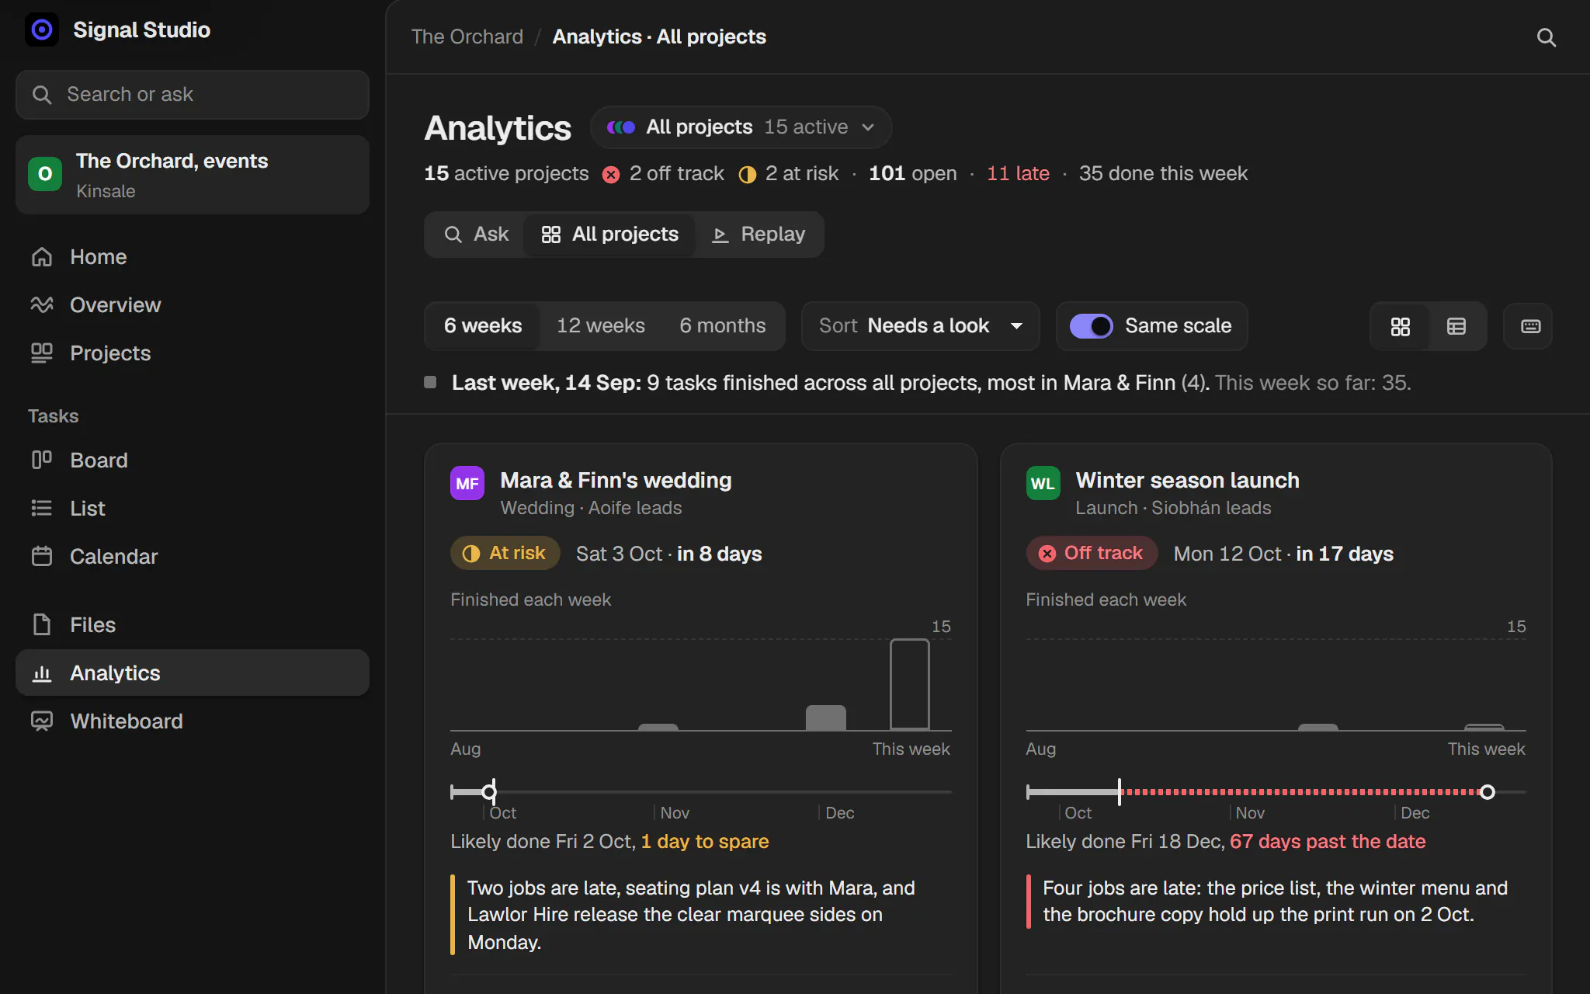The height and width of the screenshot is (994, 1590).
Task: Click the At risk status badge
Action: coord(505,554)
